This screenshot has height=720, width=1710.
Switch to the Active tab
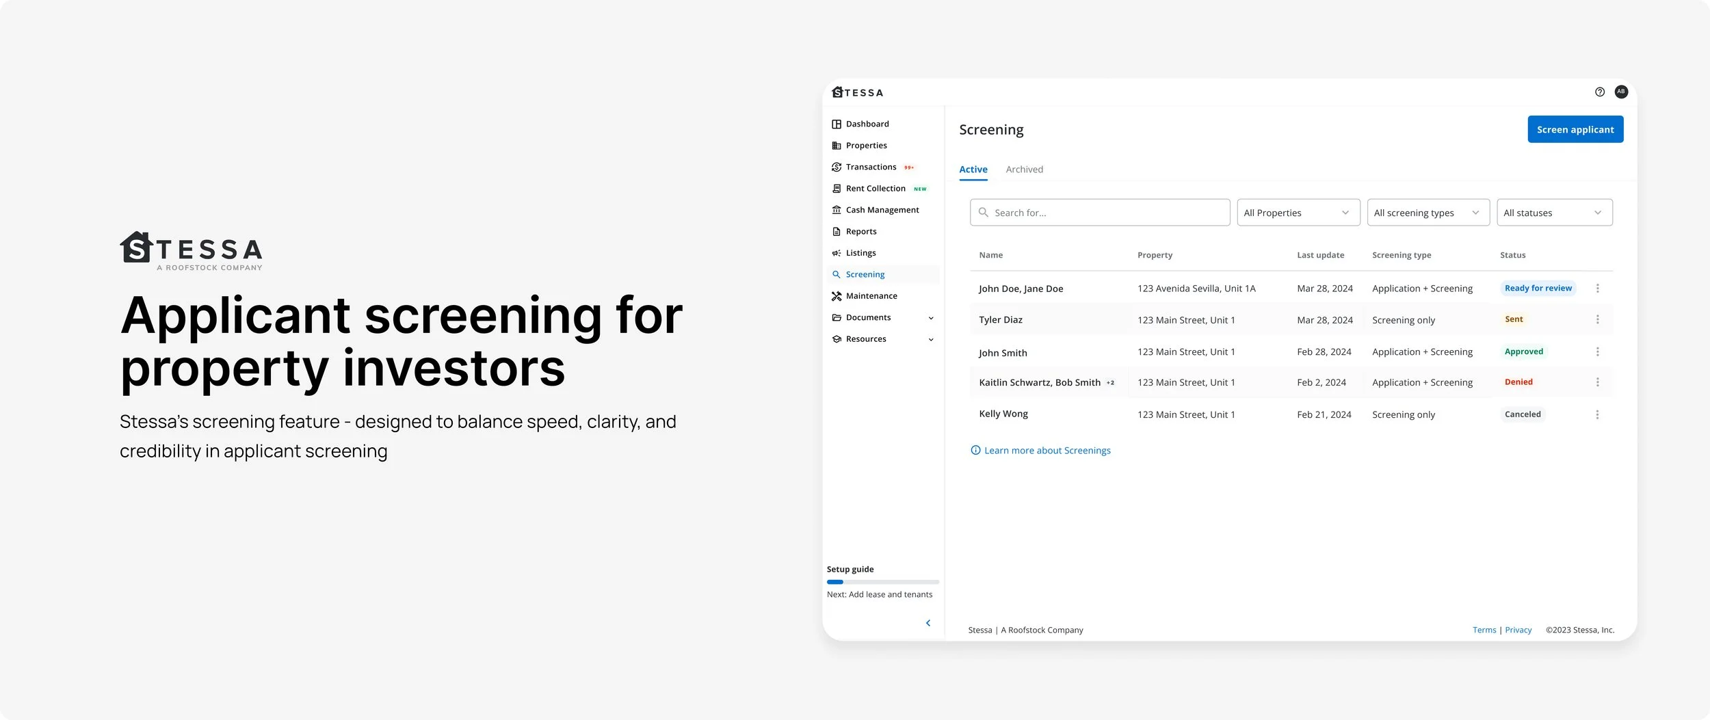pos(973,170)
